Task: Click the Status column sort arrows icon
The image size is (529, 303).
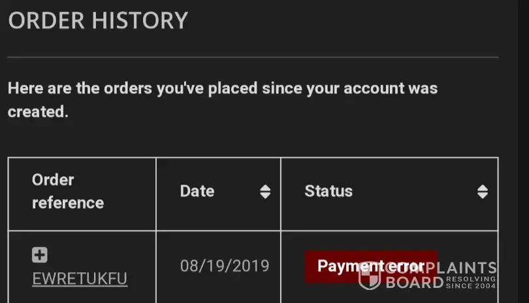Action: click(x=482, y=191)
